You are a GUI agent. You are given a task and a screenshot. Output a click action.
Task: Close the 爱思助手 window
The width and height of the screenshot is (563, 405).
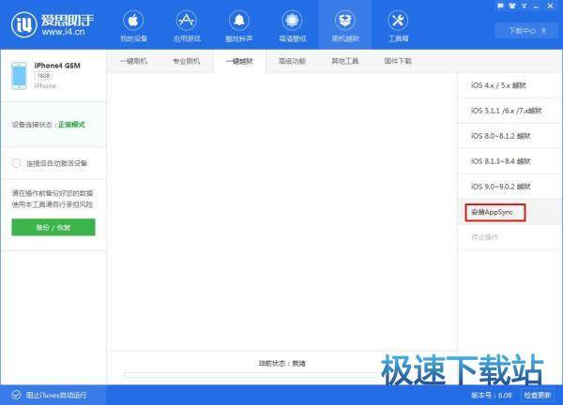[x=551, y=7]
